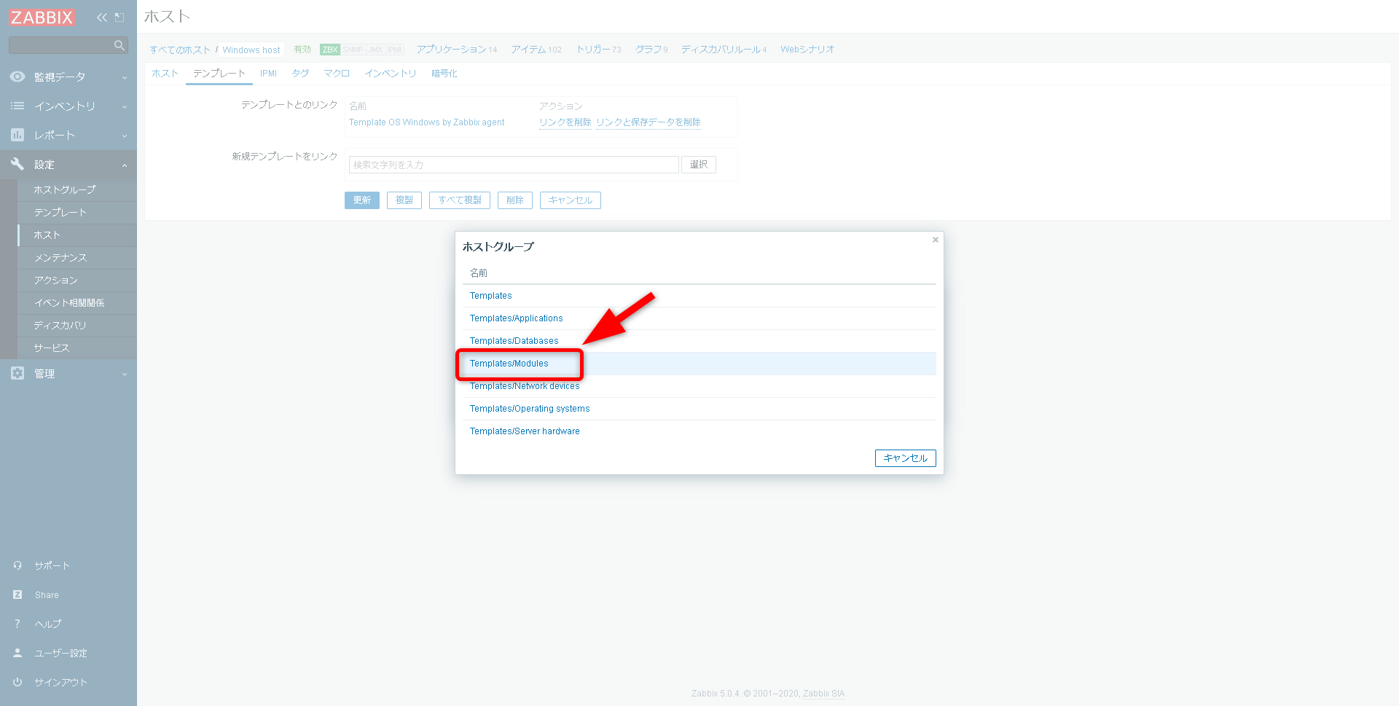Click the wrench icon for 設定
The image size is (1399, 706).
(x=17, y=164)
